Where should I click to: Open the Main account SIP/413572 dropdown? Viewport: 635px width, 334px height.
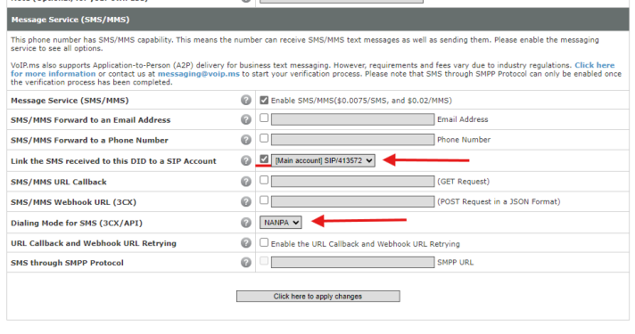tap(323, 160)
